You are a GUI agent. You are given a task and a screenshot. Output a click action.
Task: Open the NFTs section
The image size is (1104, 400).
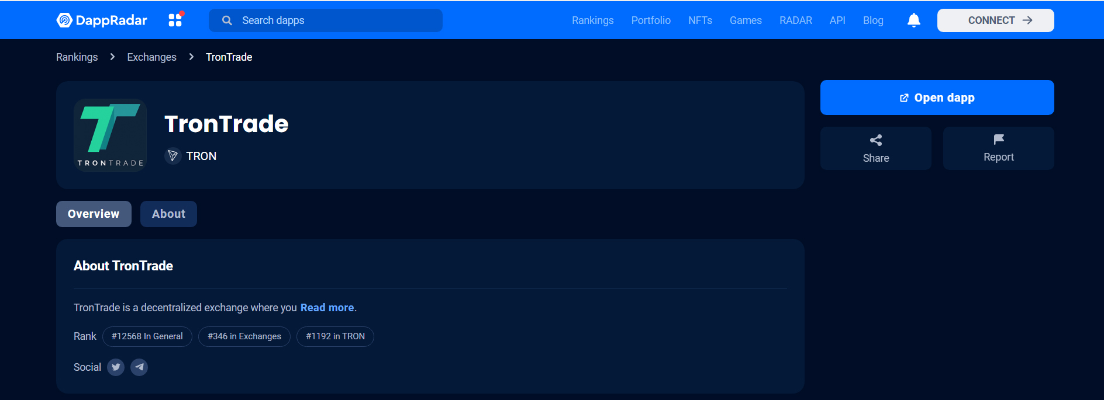(x=700, y=20)
